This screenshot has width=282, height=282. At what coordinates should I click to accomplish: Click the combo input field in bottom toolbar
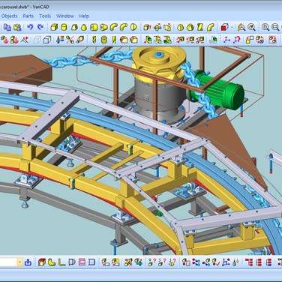8,262
